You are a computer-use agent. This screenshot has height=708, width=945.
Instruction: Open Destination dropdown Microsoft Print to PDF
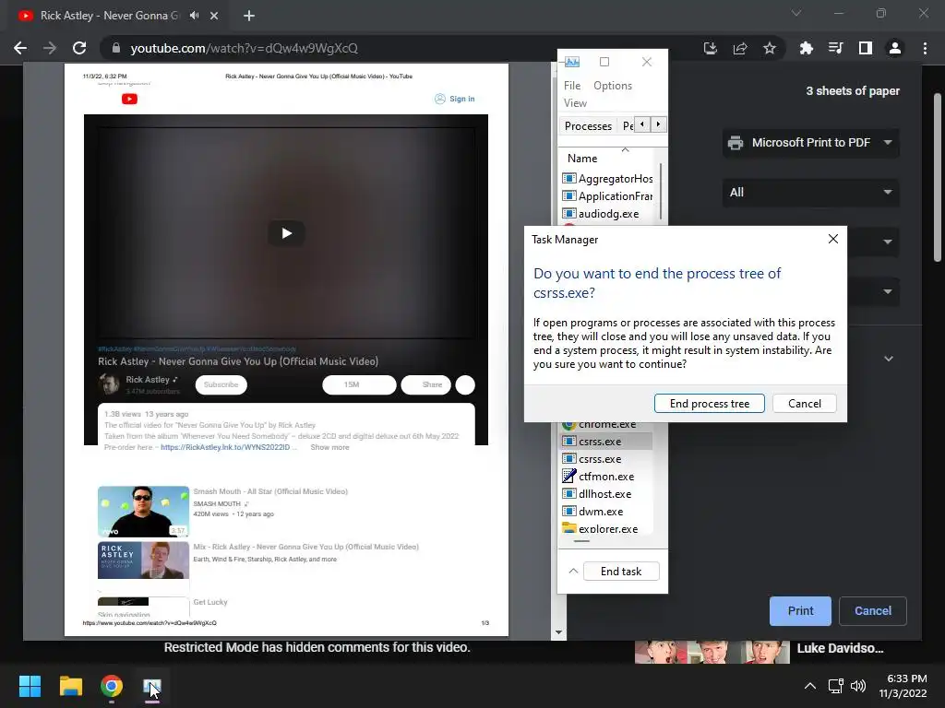coord(810,143)
